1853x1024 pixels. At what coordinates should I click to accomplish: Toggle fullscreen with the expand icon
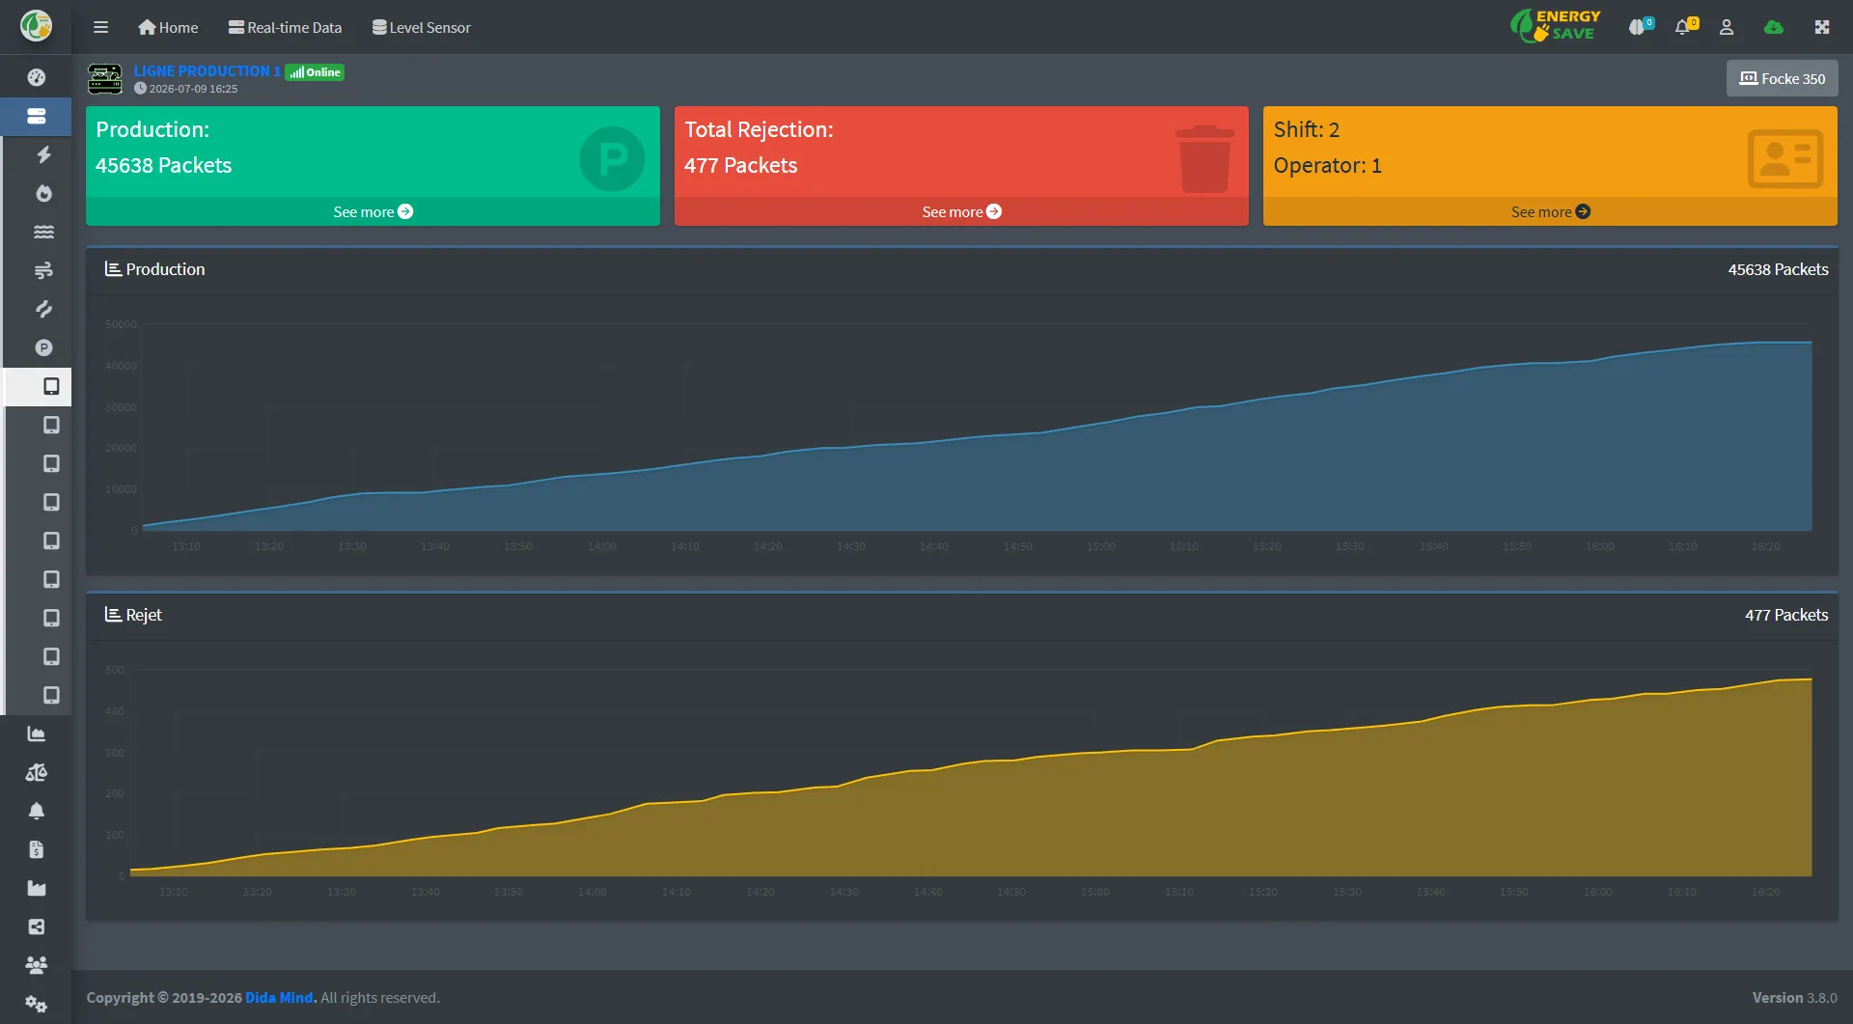click(1822, 27)
